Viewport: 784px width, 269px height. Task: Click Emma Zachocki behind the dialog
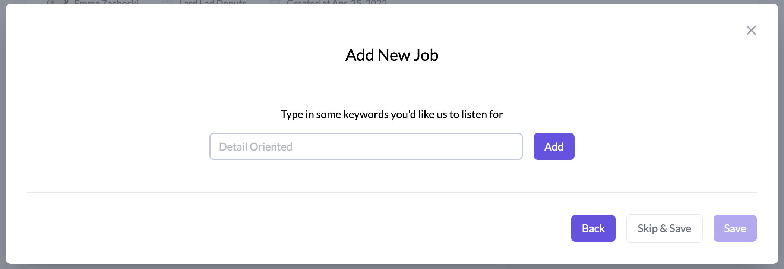(106, 2)
